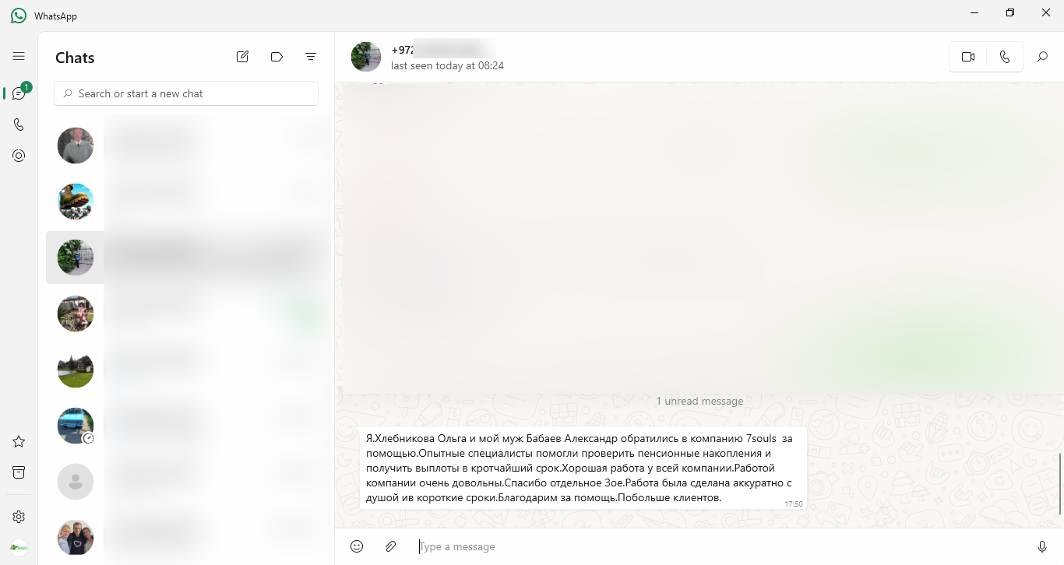
Task: Start a new chat with compose icon
Action: (x=242, y=57)
